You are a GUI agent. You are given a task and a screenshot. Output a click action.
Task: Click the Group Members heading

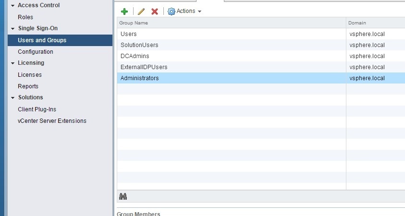138,214
